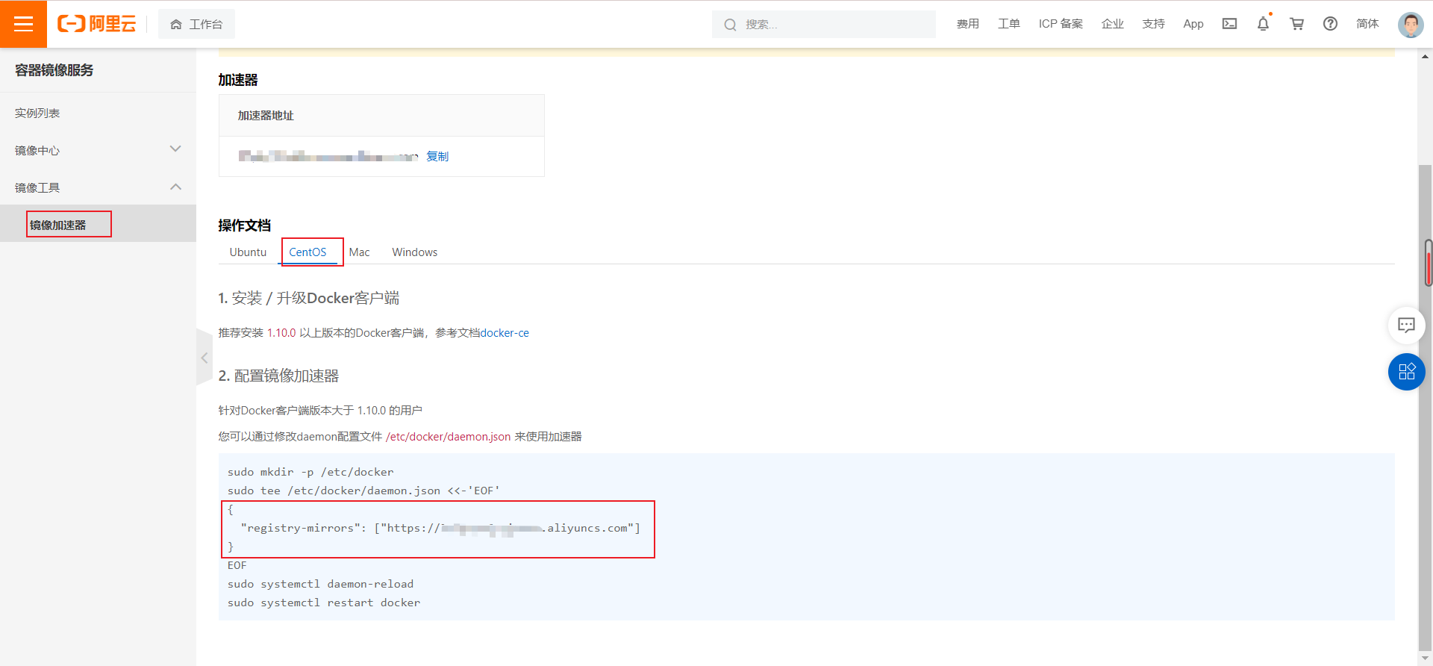Click the Alibaba Cloud logo
Image resolution: width=1433 pixels, height=666 pixels.
[97, 24]
